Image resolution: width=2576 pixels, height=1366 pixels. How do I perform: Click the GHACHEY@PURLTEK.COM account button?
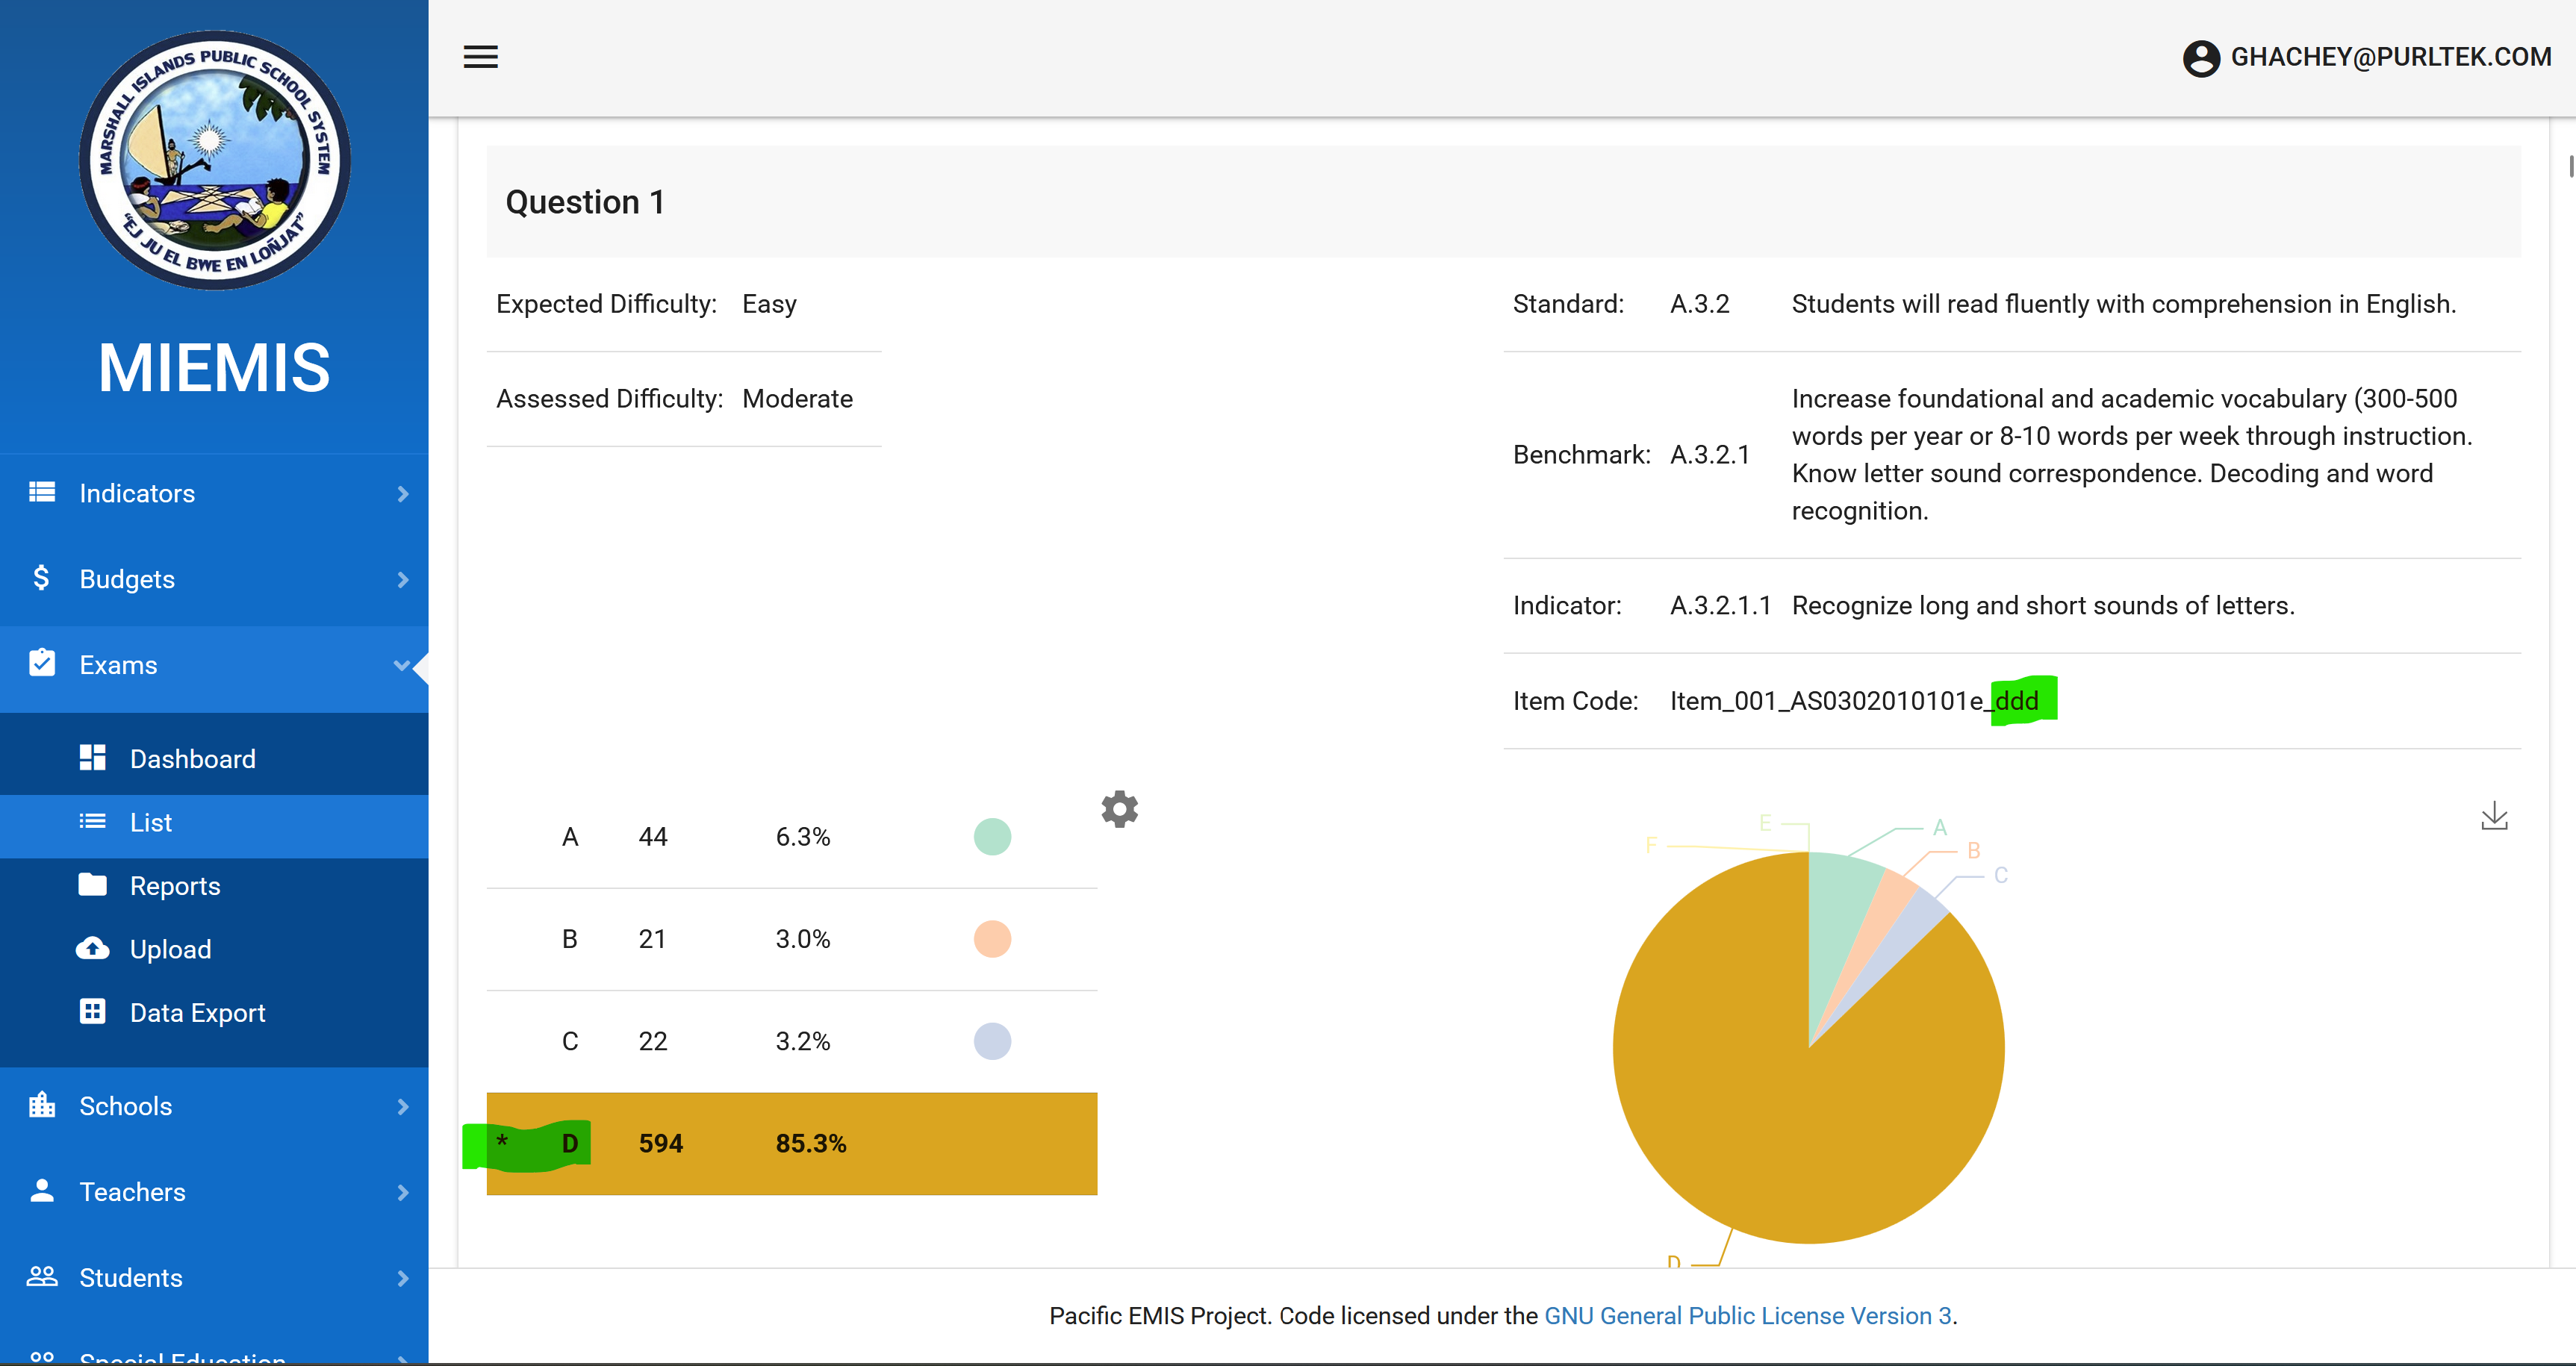pos(2390,57)
